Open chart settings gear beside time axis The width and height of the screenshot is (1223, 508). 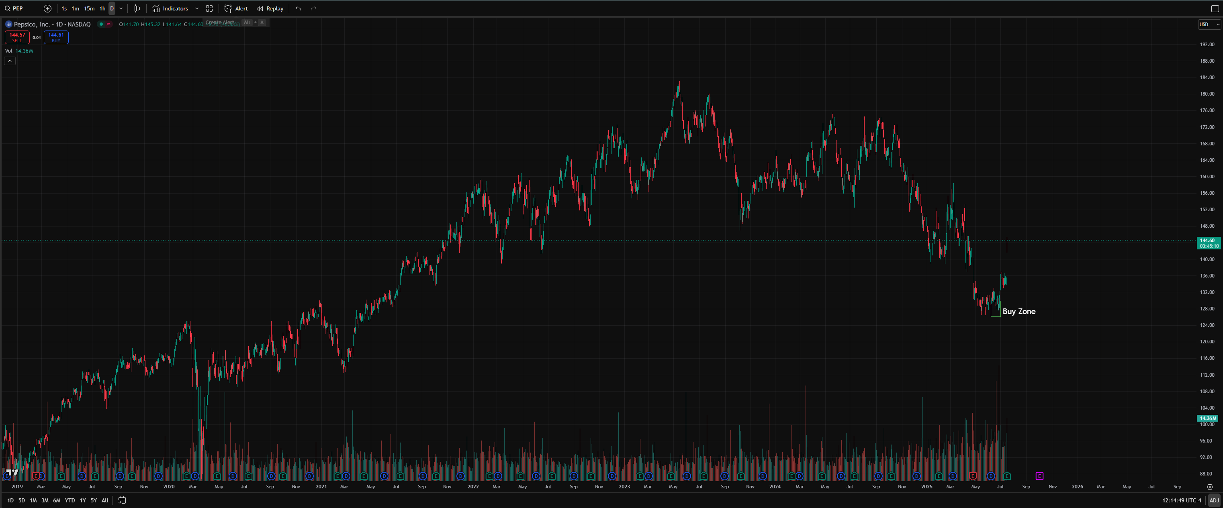[x=1210, y=487]
